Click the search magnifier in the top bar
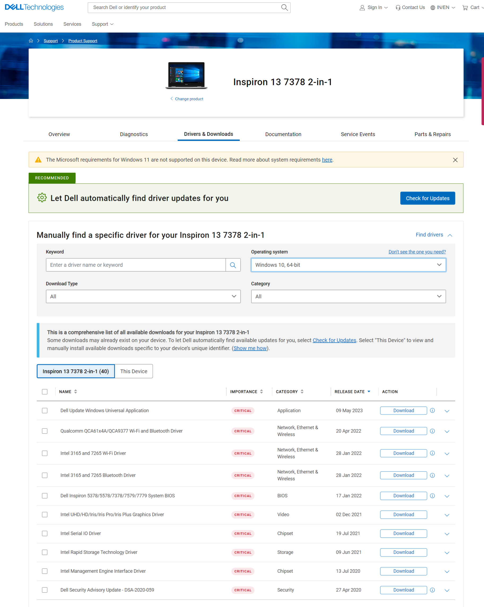 coord(284,7)
